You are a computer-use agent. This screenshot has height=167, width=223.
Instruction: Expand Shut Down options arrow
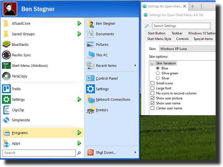[135, 152]
